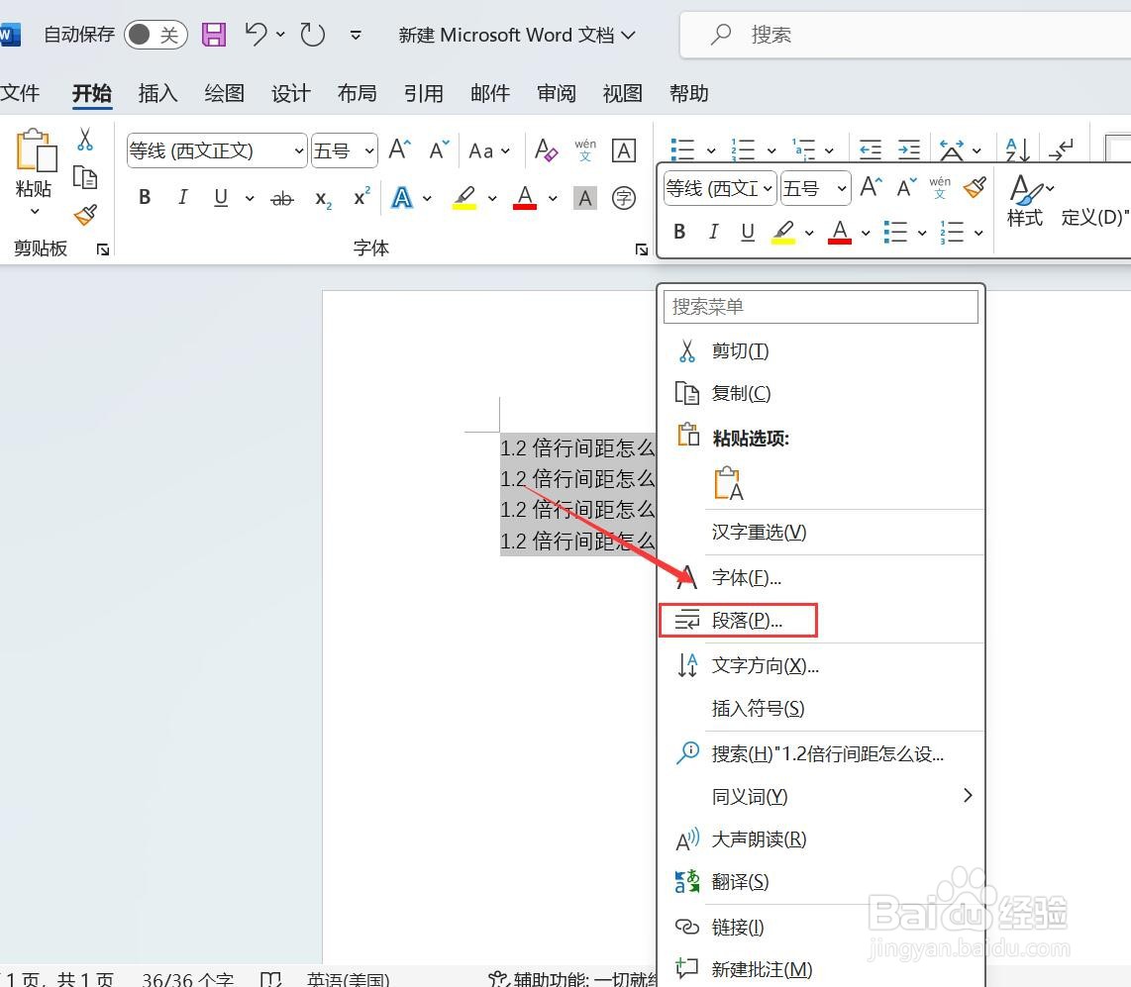Toggle the 自动保存 AutoSave switch
This screenshot has height=987, width=1131.
coord(155,33)
